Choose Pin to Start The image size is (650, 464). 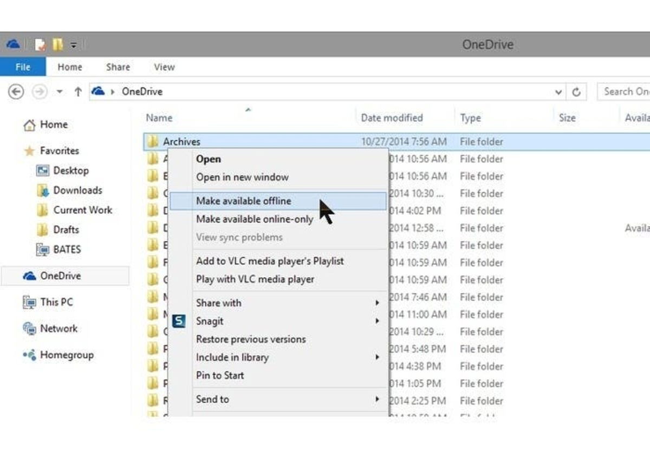[220, 375]
